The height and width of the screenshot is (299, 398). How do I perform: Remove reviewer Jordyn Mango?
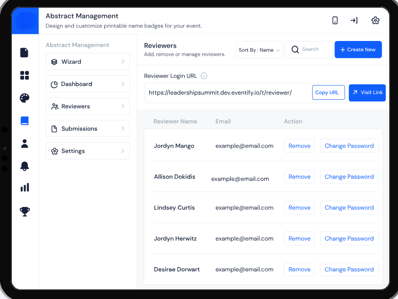(x=300, y=146)
